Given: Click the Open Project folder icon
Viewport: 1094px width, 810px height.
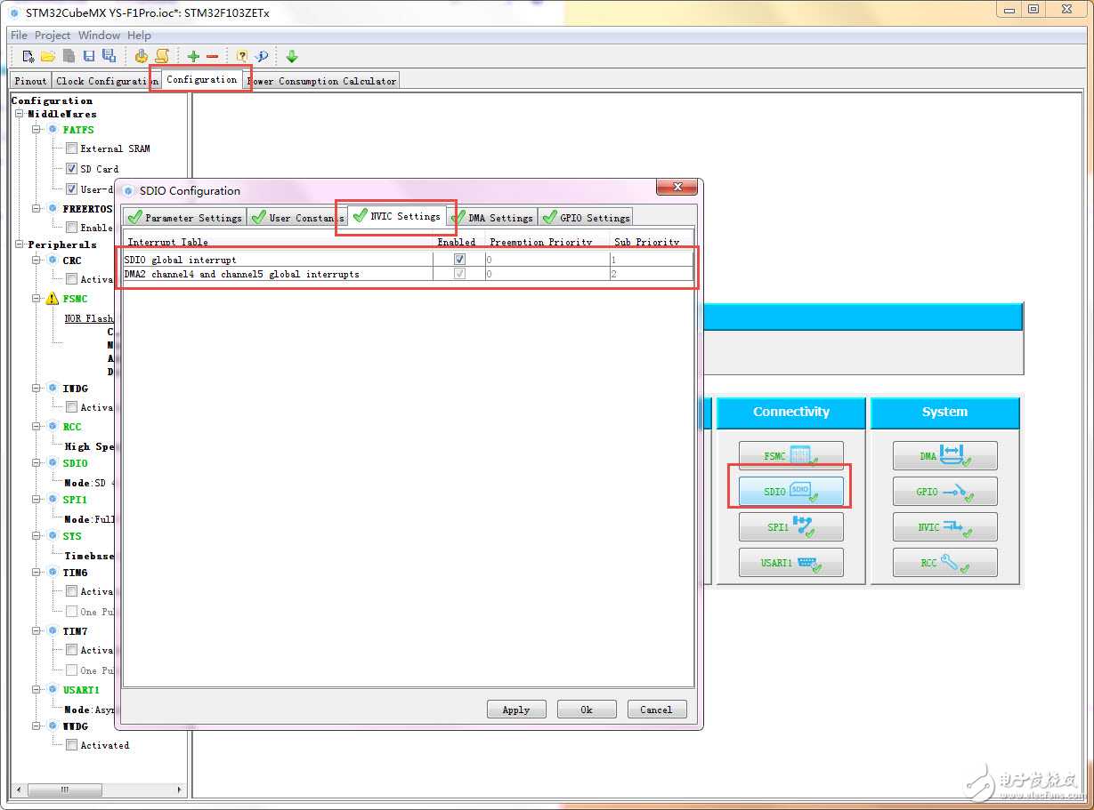Looking at the screenshot, I should pos(48,56).
